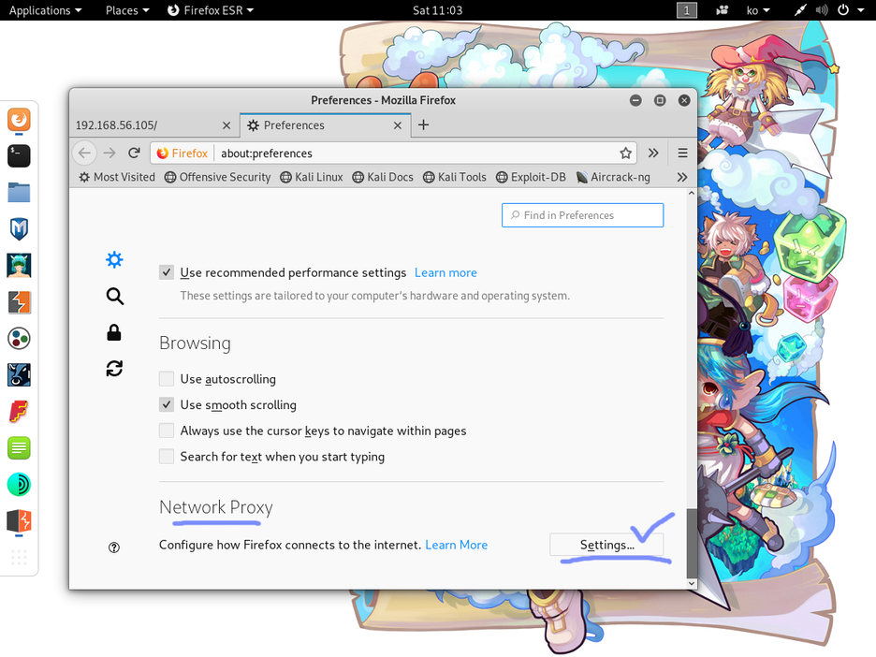Open the General preferences gear icon
Image resolution: width=876 pixels, height=657 pixels.
click(x=114, y=260)
